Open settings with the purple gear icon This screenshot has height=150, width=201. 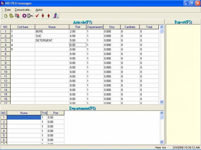pos(24,16)
